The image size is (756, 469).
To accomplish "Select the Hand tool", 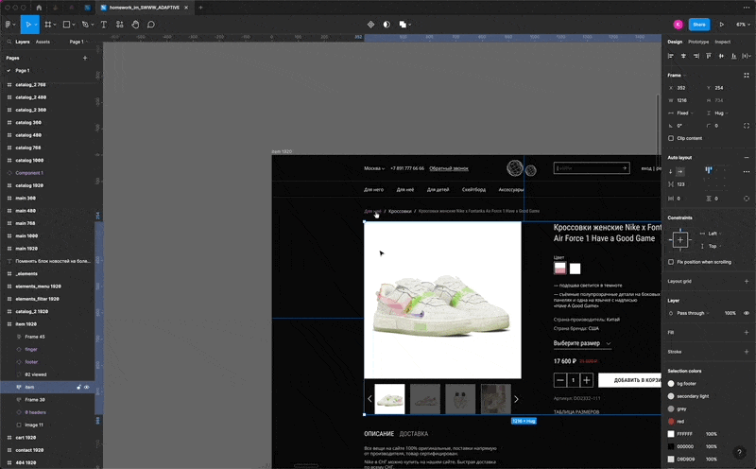I will (x=135, y=25).
